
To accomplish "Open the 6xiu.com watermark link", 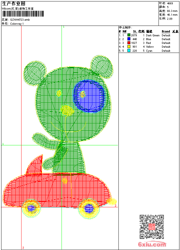I will point(152,244).
